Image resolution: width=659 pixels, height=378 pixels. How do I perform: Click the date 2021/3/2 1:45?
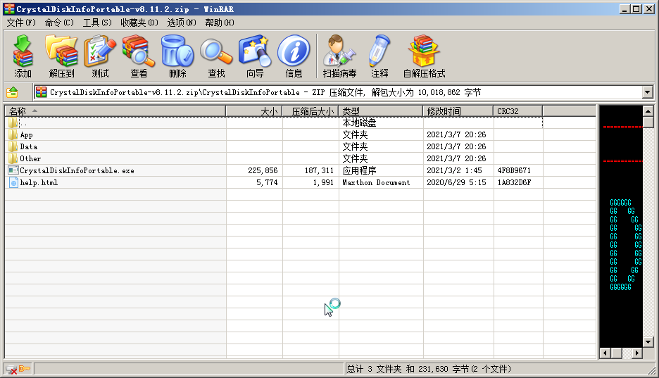454,170
